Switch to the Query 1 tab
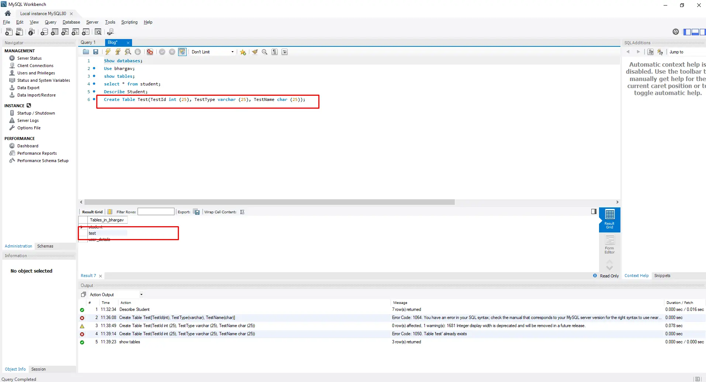This screenshot has height=382, width=706. [x=88, y=42]
